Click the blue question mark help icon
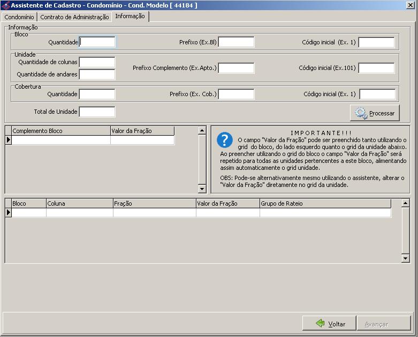 224,140
